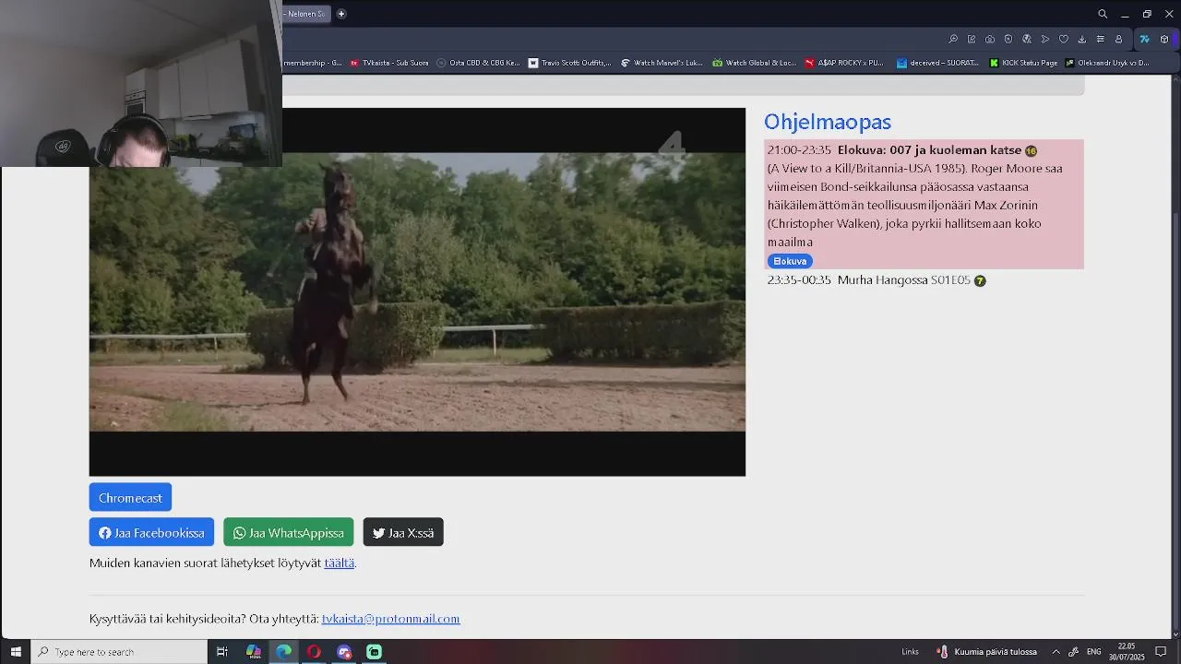Follow the täältä link
The height and width of the screenshot is (664, 1181).
click(x=339, y=563)
